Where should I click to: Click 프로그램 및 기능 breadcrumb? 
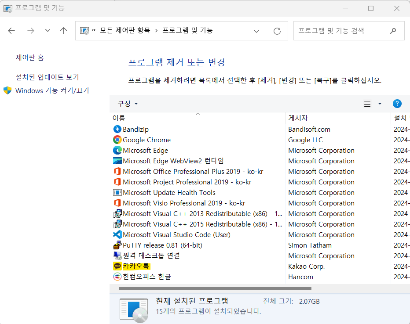(187, 31)
